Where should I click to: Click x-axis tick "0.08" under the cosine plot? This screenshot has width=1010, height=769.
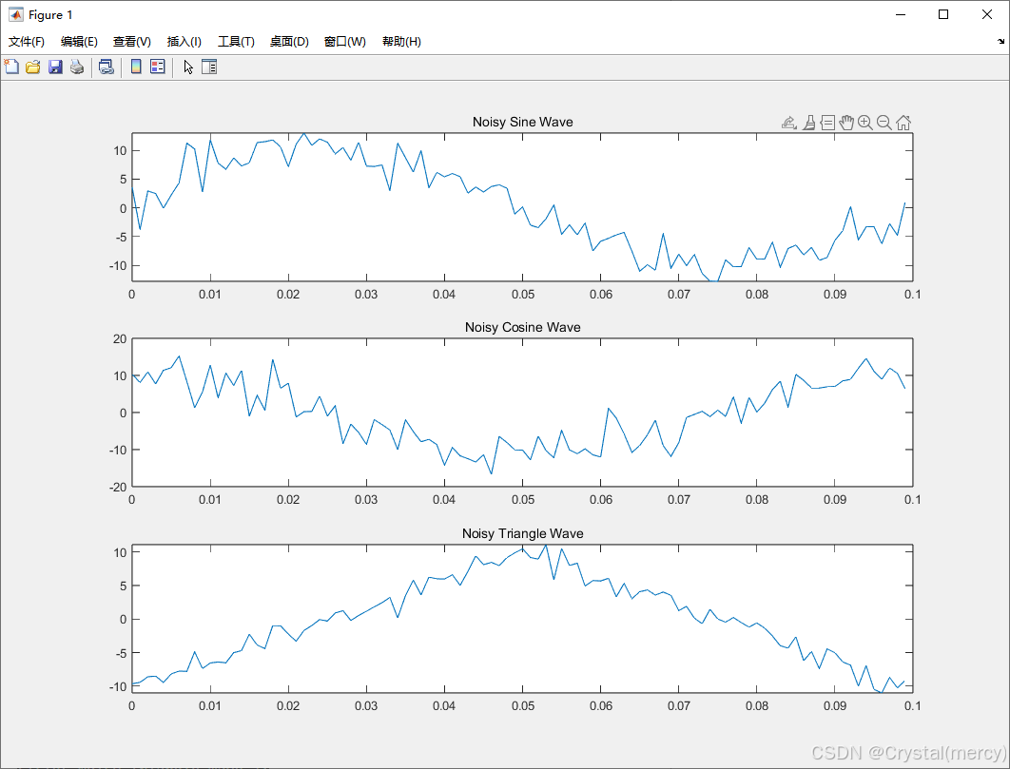[x=757, y=500]
